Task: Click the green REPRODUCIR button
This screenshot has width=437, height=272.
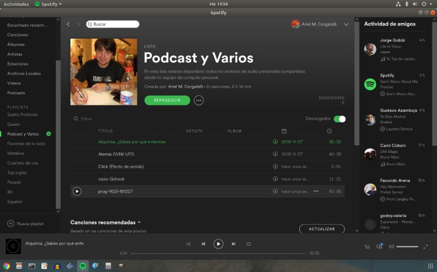Action: click(167, 101)
